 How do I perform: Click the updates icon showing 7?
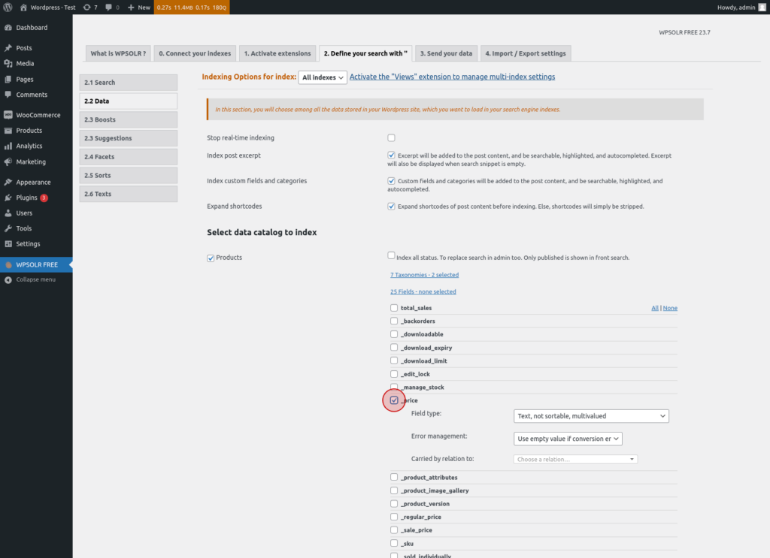pos(87,8)
